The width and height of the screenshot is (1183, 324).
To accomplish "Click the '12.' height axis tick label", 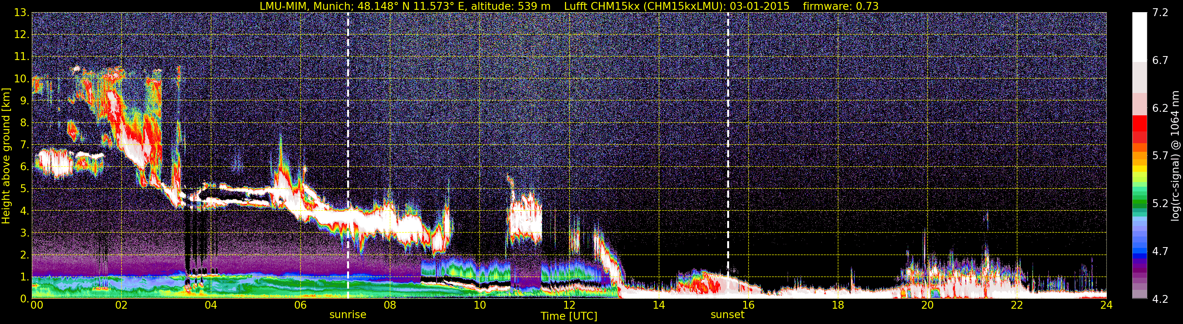I will [22, 35].
